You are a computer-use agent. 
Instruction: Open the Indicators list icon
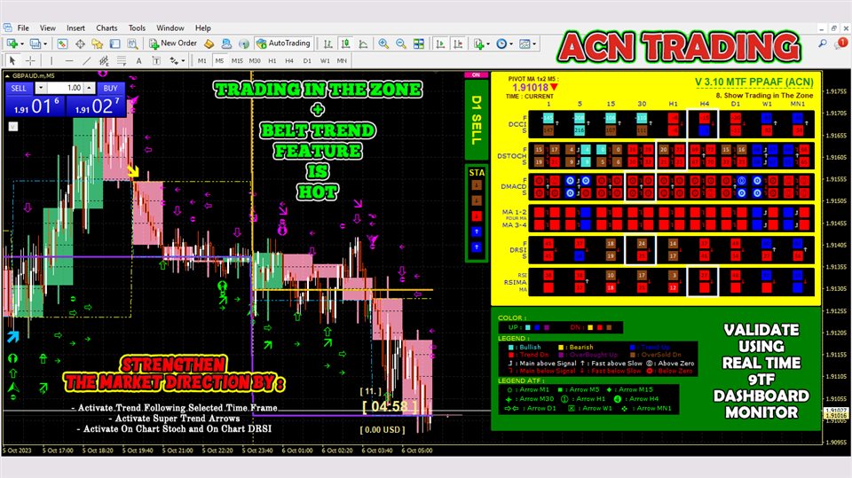[478, 43]
